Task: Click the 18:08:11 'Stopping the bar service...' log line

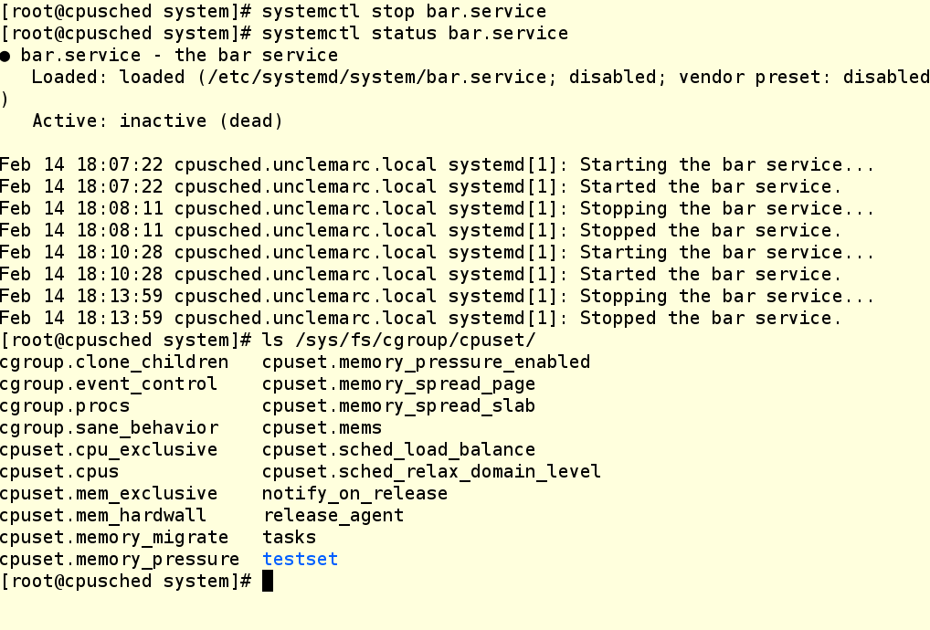Action: click(x=437, y=208)
